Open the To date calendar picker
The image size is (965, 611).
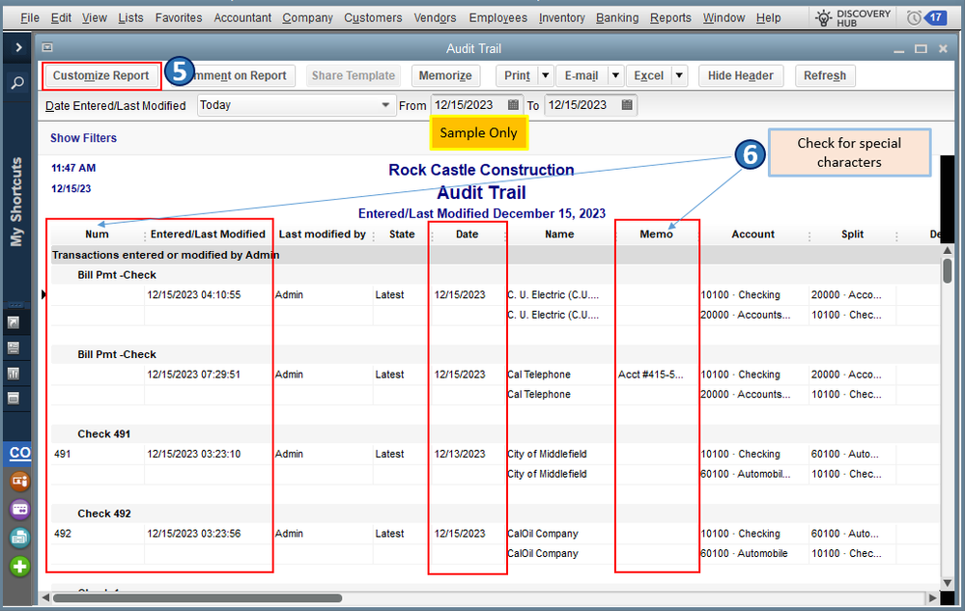[627, 105]
